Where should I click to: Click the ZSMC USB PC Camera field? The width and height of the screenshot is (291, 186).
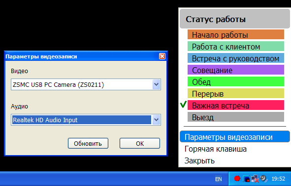click(x=86, y=84)
